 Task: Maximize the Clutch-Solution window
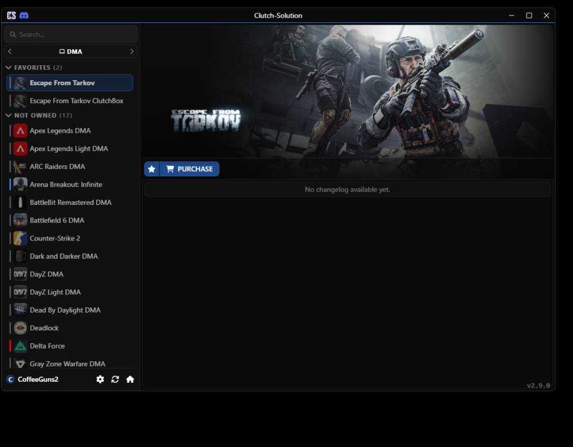click(x=529, y=15)
